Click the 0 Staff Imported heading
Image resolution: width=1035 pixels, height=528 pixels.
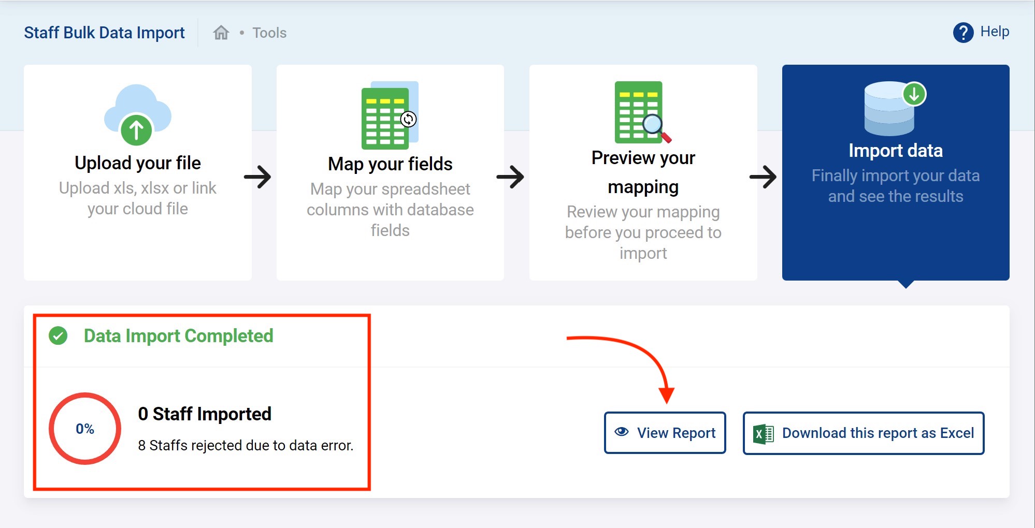pyautogui.click(x=205, y=414)
